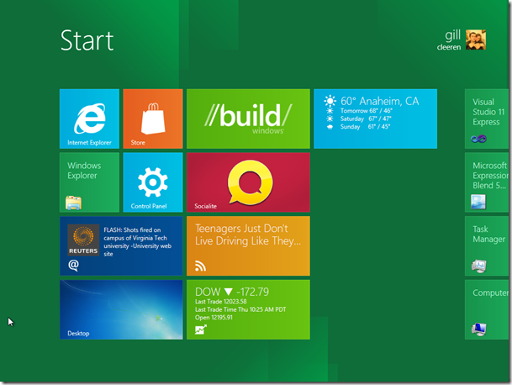Read the Reuters Virginia Tech news flash
The image size is (512, 385).
click(136, 241)
